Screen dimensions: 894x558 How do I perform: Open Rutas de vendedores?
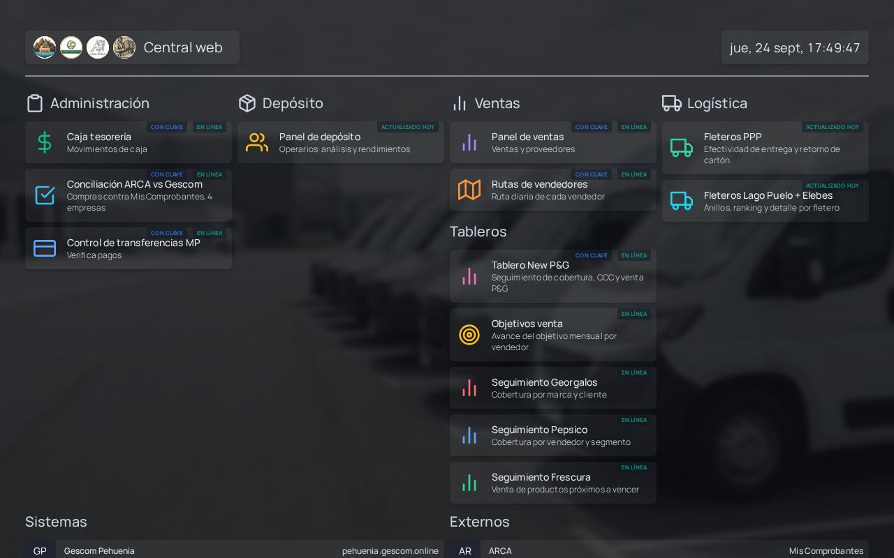coord(553,190)
